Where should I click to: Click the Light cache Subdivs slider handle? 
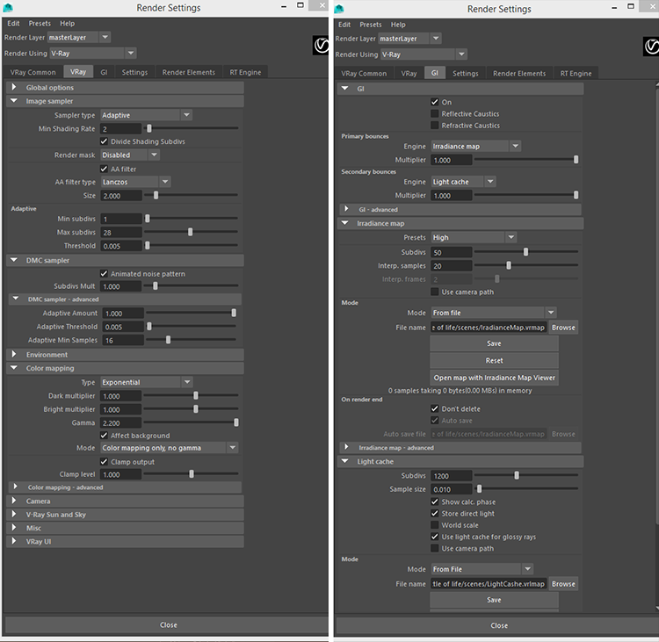click(517, 475)
